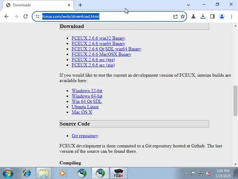Viewport: 238px width, 179px height.
Task: Click the muted volume tray icon
Action: tap(208, 173)
